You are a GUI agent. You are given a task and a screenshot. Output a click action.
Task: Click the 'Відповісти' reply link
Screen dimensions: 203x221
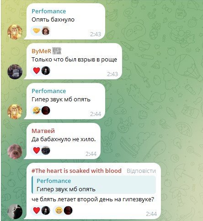pyautogui.click(x=141, y=171)
